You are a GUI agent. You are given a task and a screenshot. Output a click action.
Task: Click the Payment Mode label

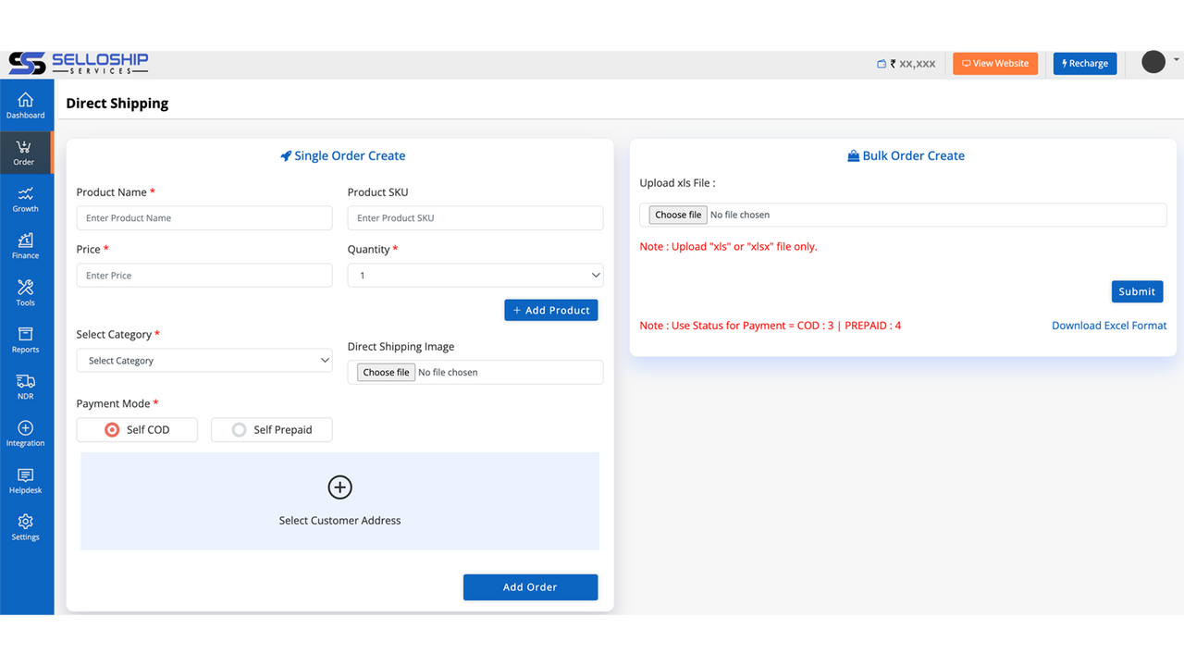coord(117,404)
